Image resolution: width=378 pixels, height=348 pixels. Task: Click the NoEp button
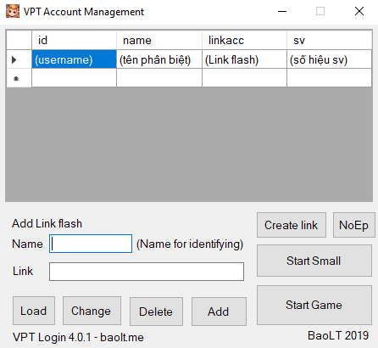pyautogui.click(x=354, y=225)
